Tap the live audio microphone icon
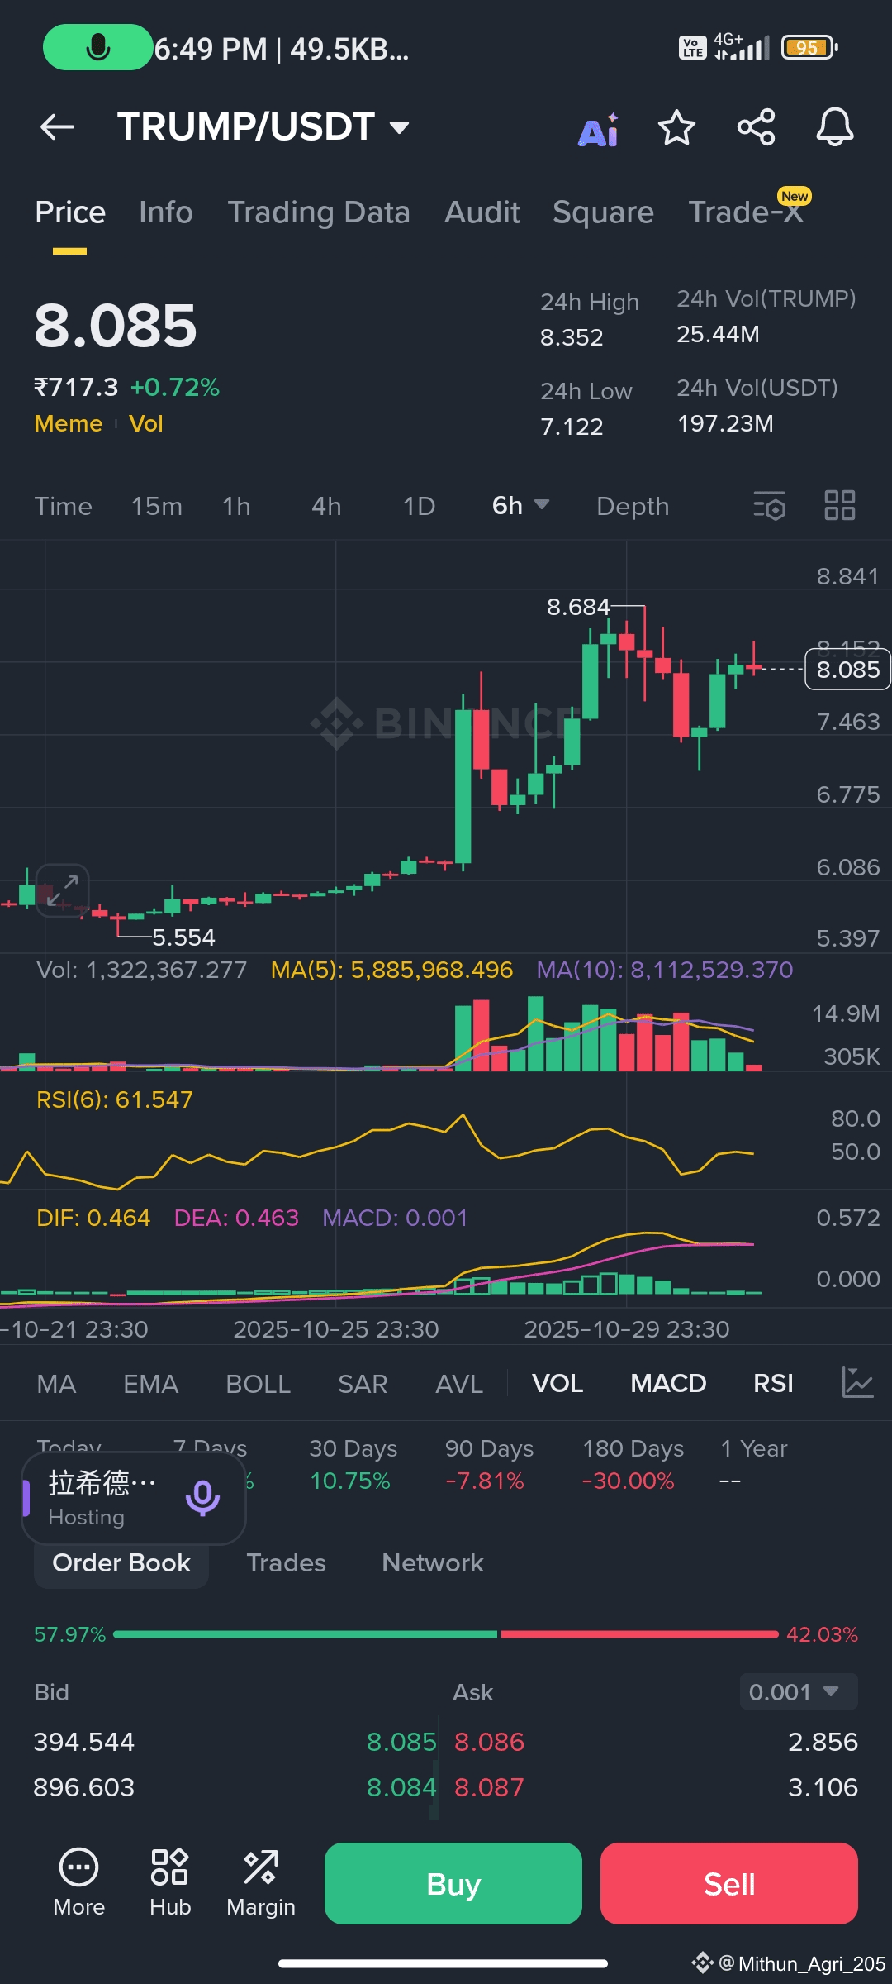The image size is (892, 1984). coord(202,1497)
